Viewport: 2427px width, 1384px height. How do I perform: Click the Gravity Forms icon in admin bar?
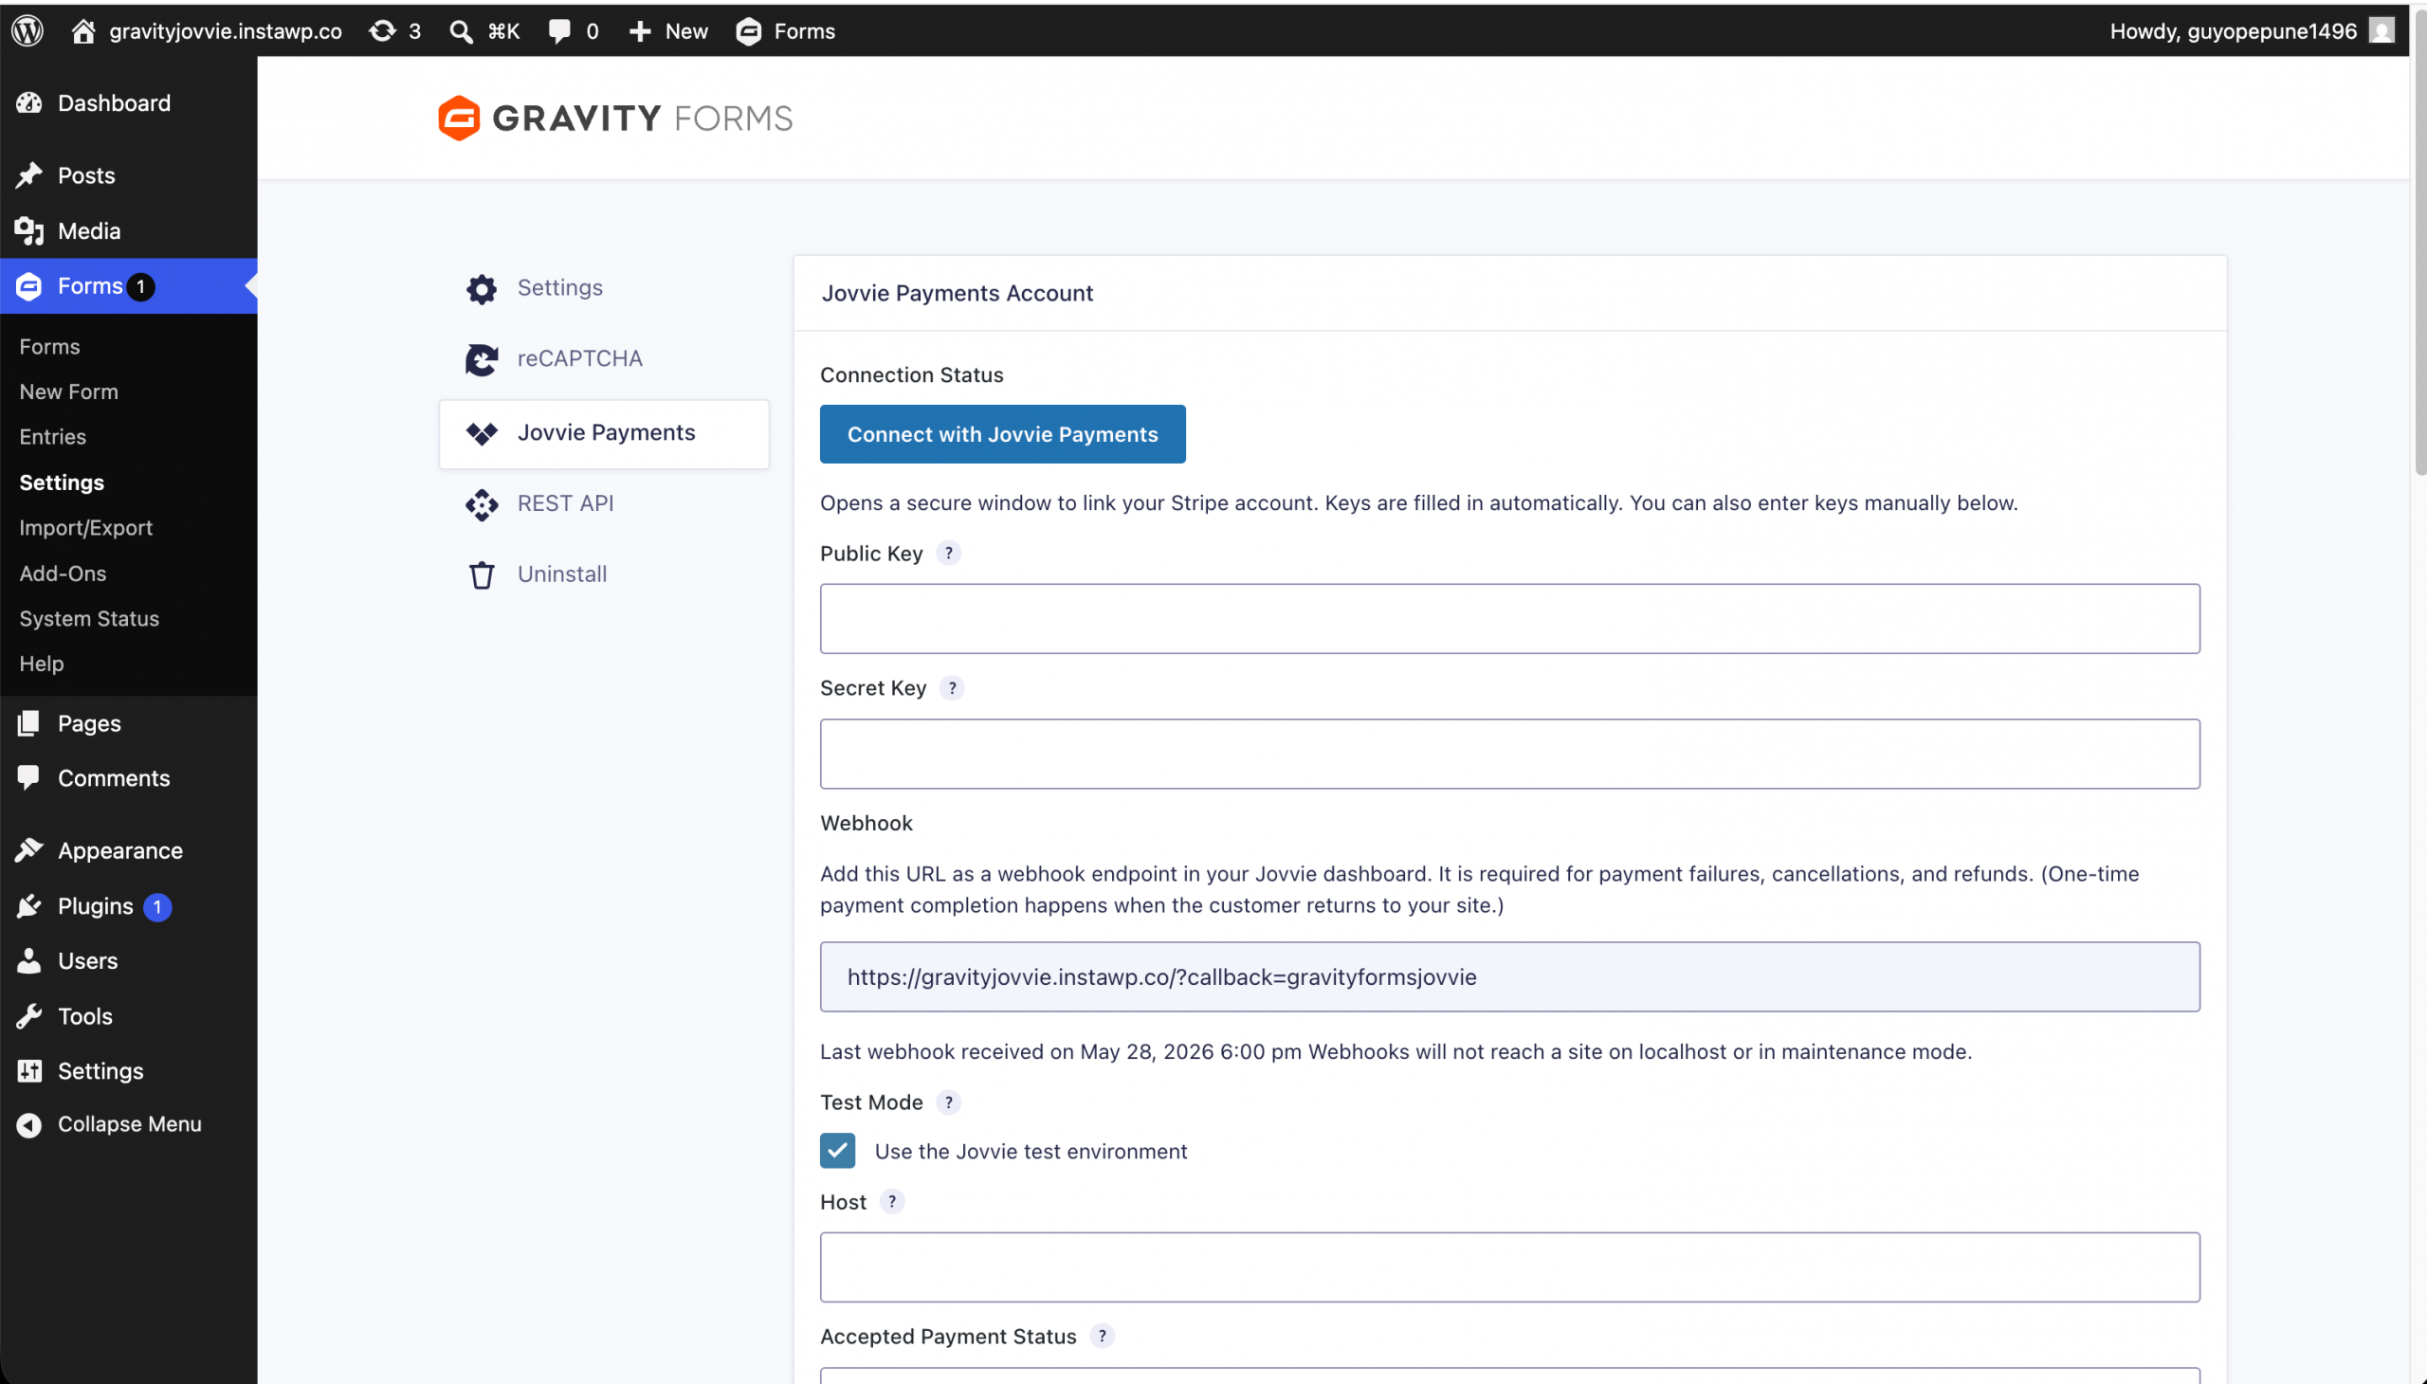[x=749, y=30]
